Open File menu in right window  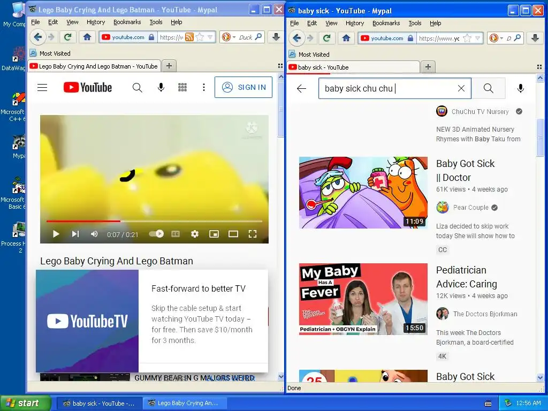tap(295, 23)
